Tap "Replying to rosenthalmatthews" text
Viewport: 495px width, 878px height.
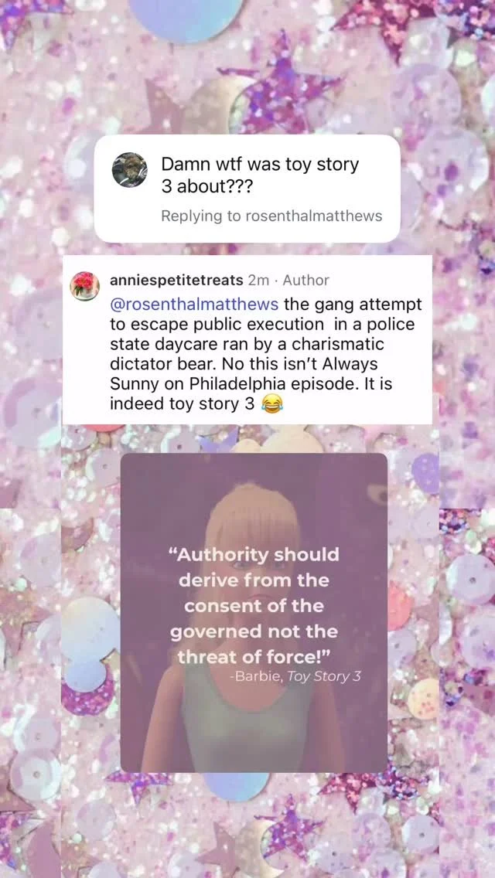coord(272,216)
